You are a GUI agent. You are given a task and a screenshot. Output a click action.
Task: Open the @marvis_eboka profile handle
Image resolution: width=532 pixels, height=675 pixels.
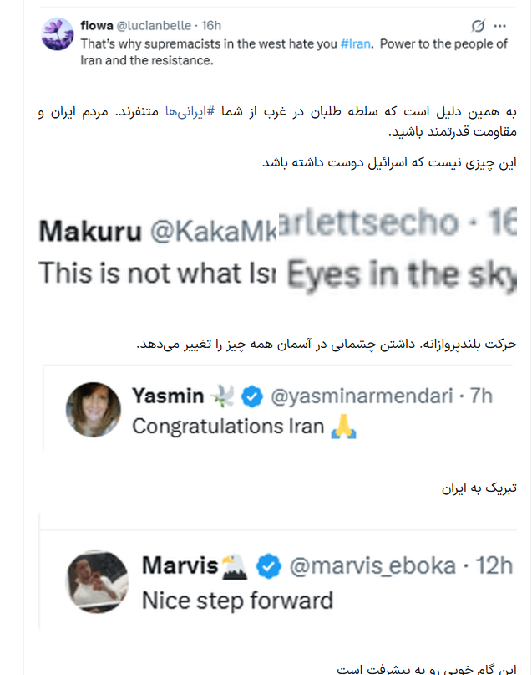pyautogui.click(x=372, y=566)
